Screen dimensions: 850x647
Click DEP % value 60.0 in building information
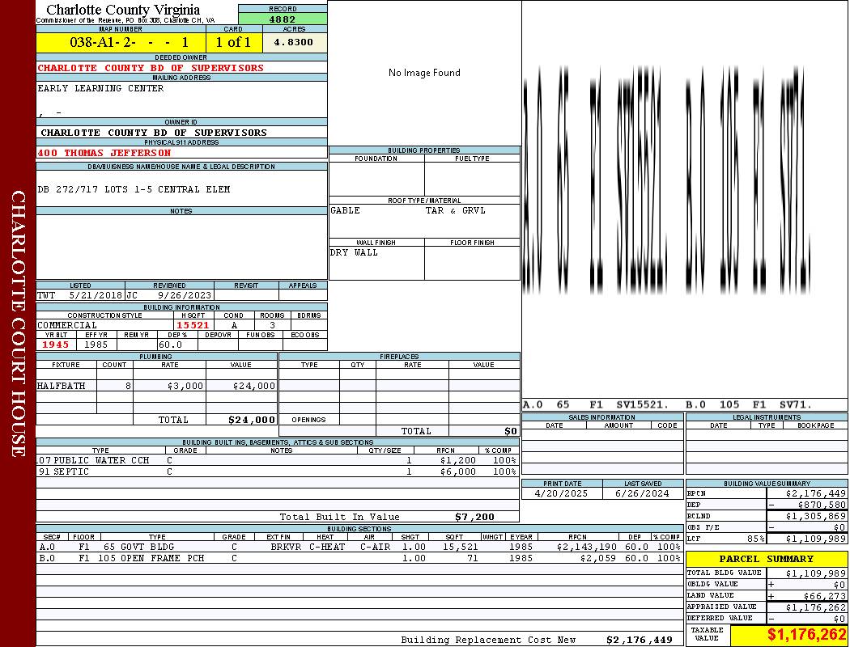click(x=170, y=345)
